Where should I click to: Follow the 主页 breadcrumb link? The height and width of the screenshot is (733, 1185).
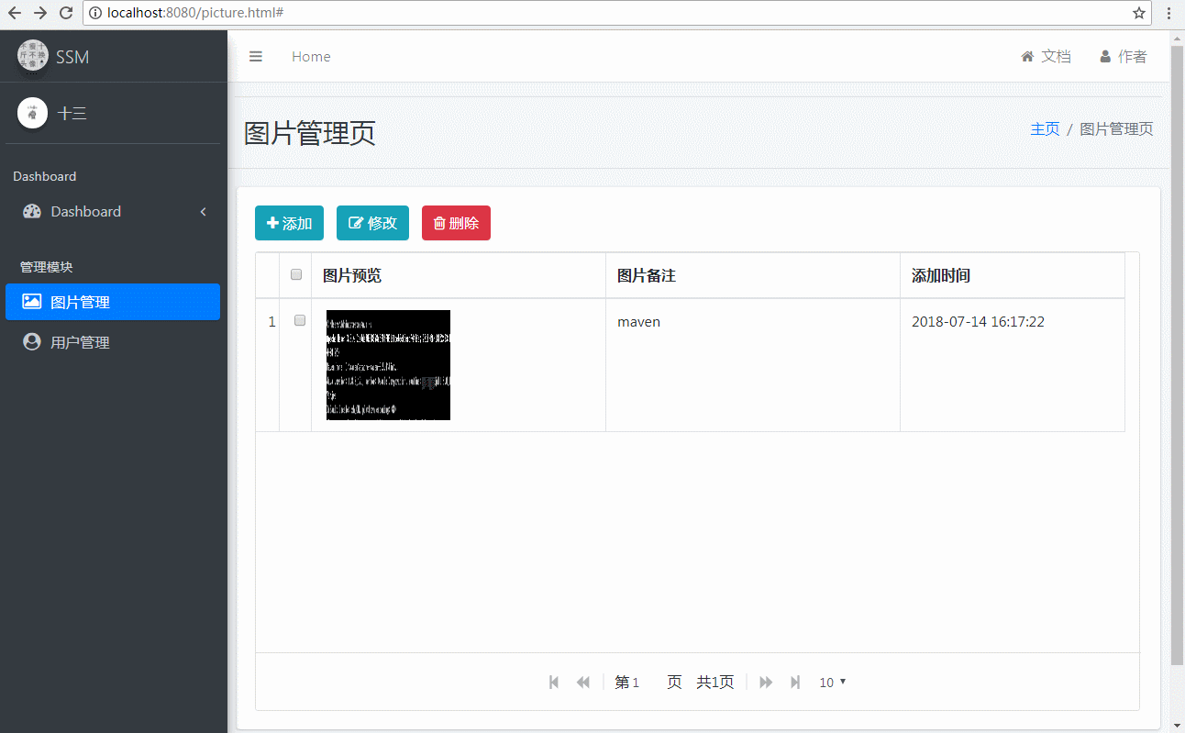(x=1045, y=128)
